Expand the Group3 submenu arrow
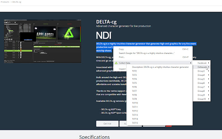This screenshot has width=222, height=139. tap(209, 71)
